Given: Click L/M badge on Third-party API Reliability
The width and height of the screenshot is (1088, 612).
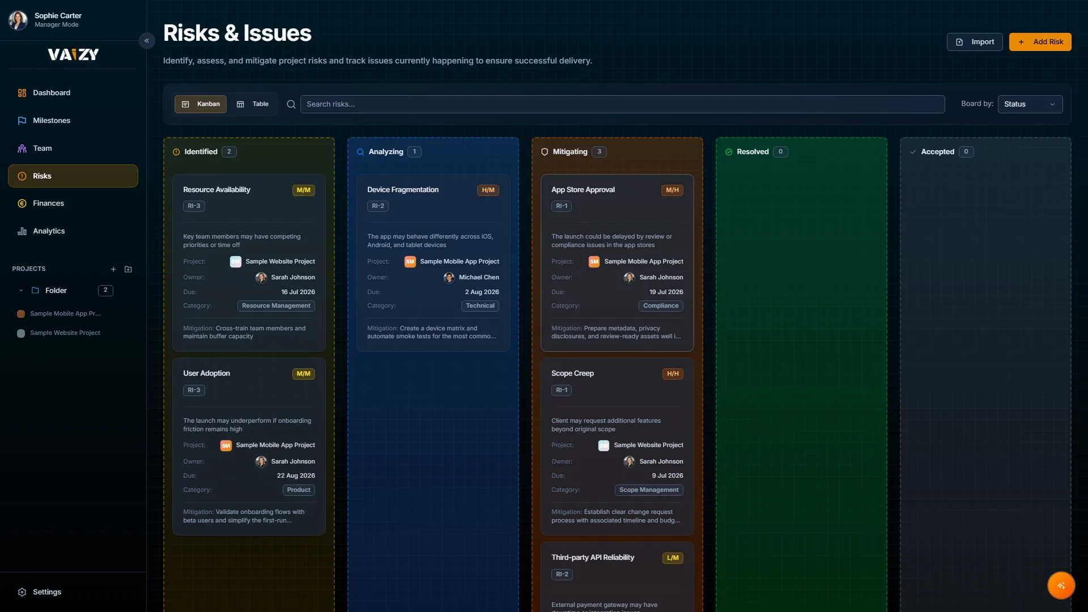Looking at the screenshot, I should [x=673, y=558].
